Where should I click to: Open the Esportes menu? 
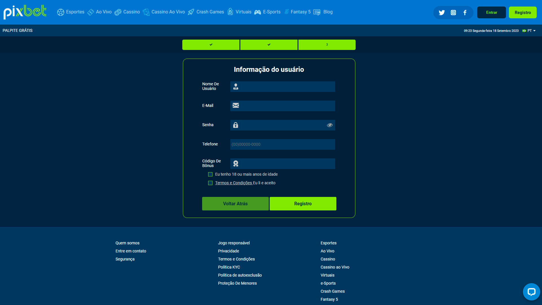[x=75, y=12]
